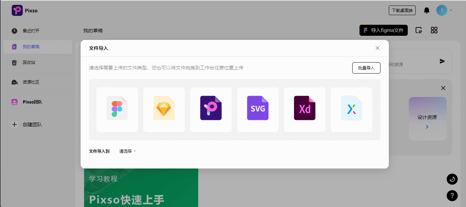Click 导入figma文件 button
The height and width of the screenshot is (207, 466).
[x=384, y=30]
